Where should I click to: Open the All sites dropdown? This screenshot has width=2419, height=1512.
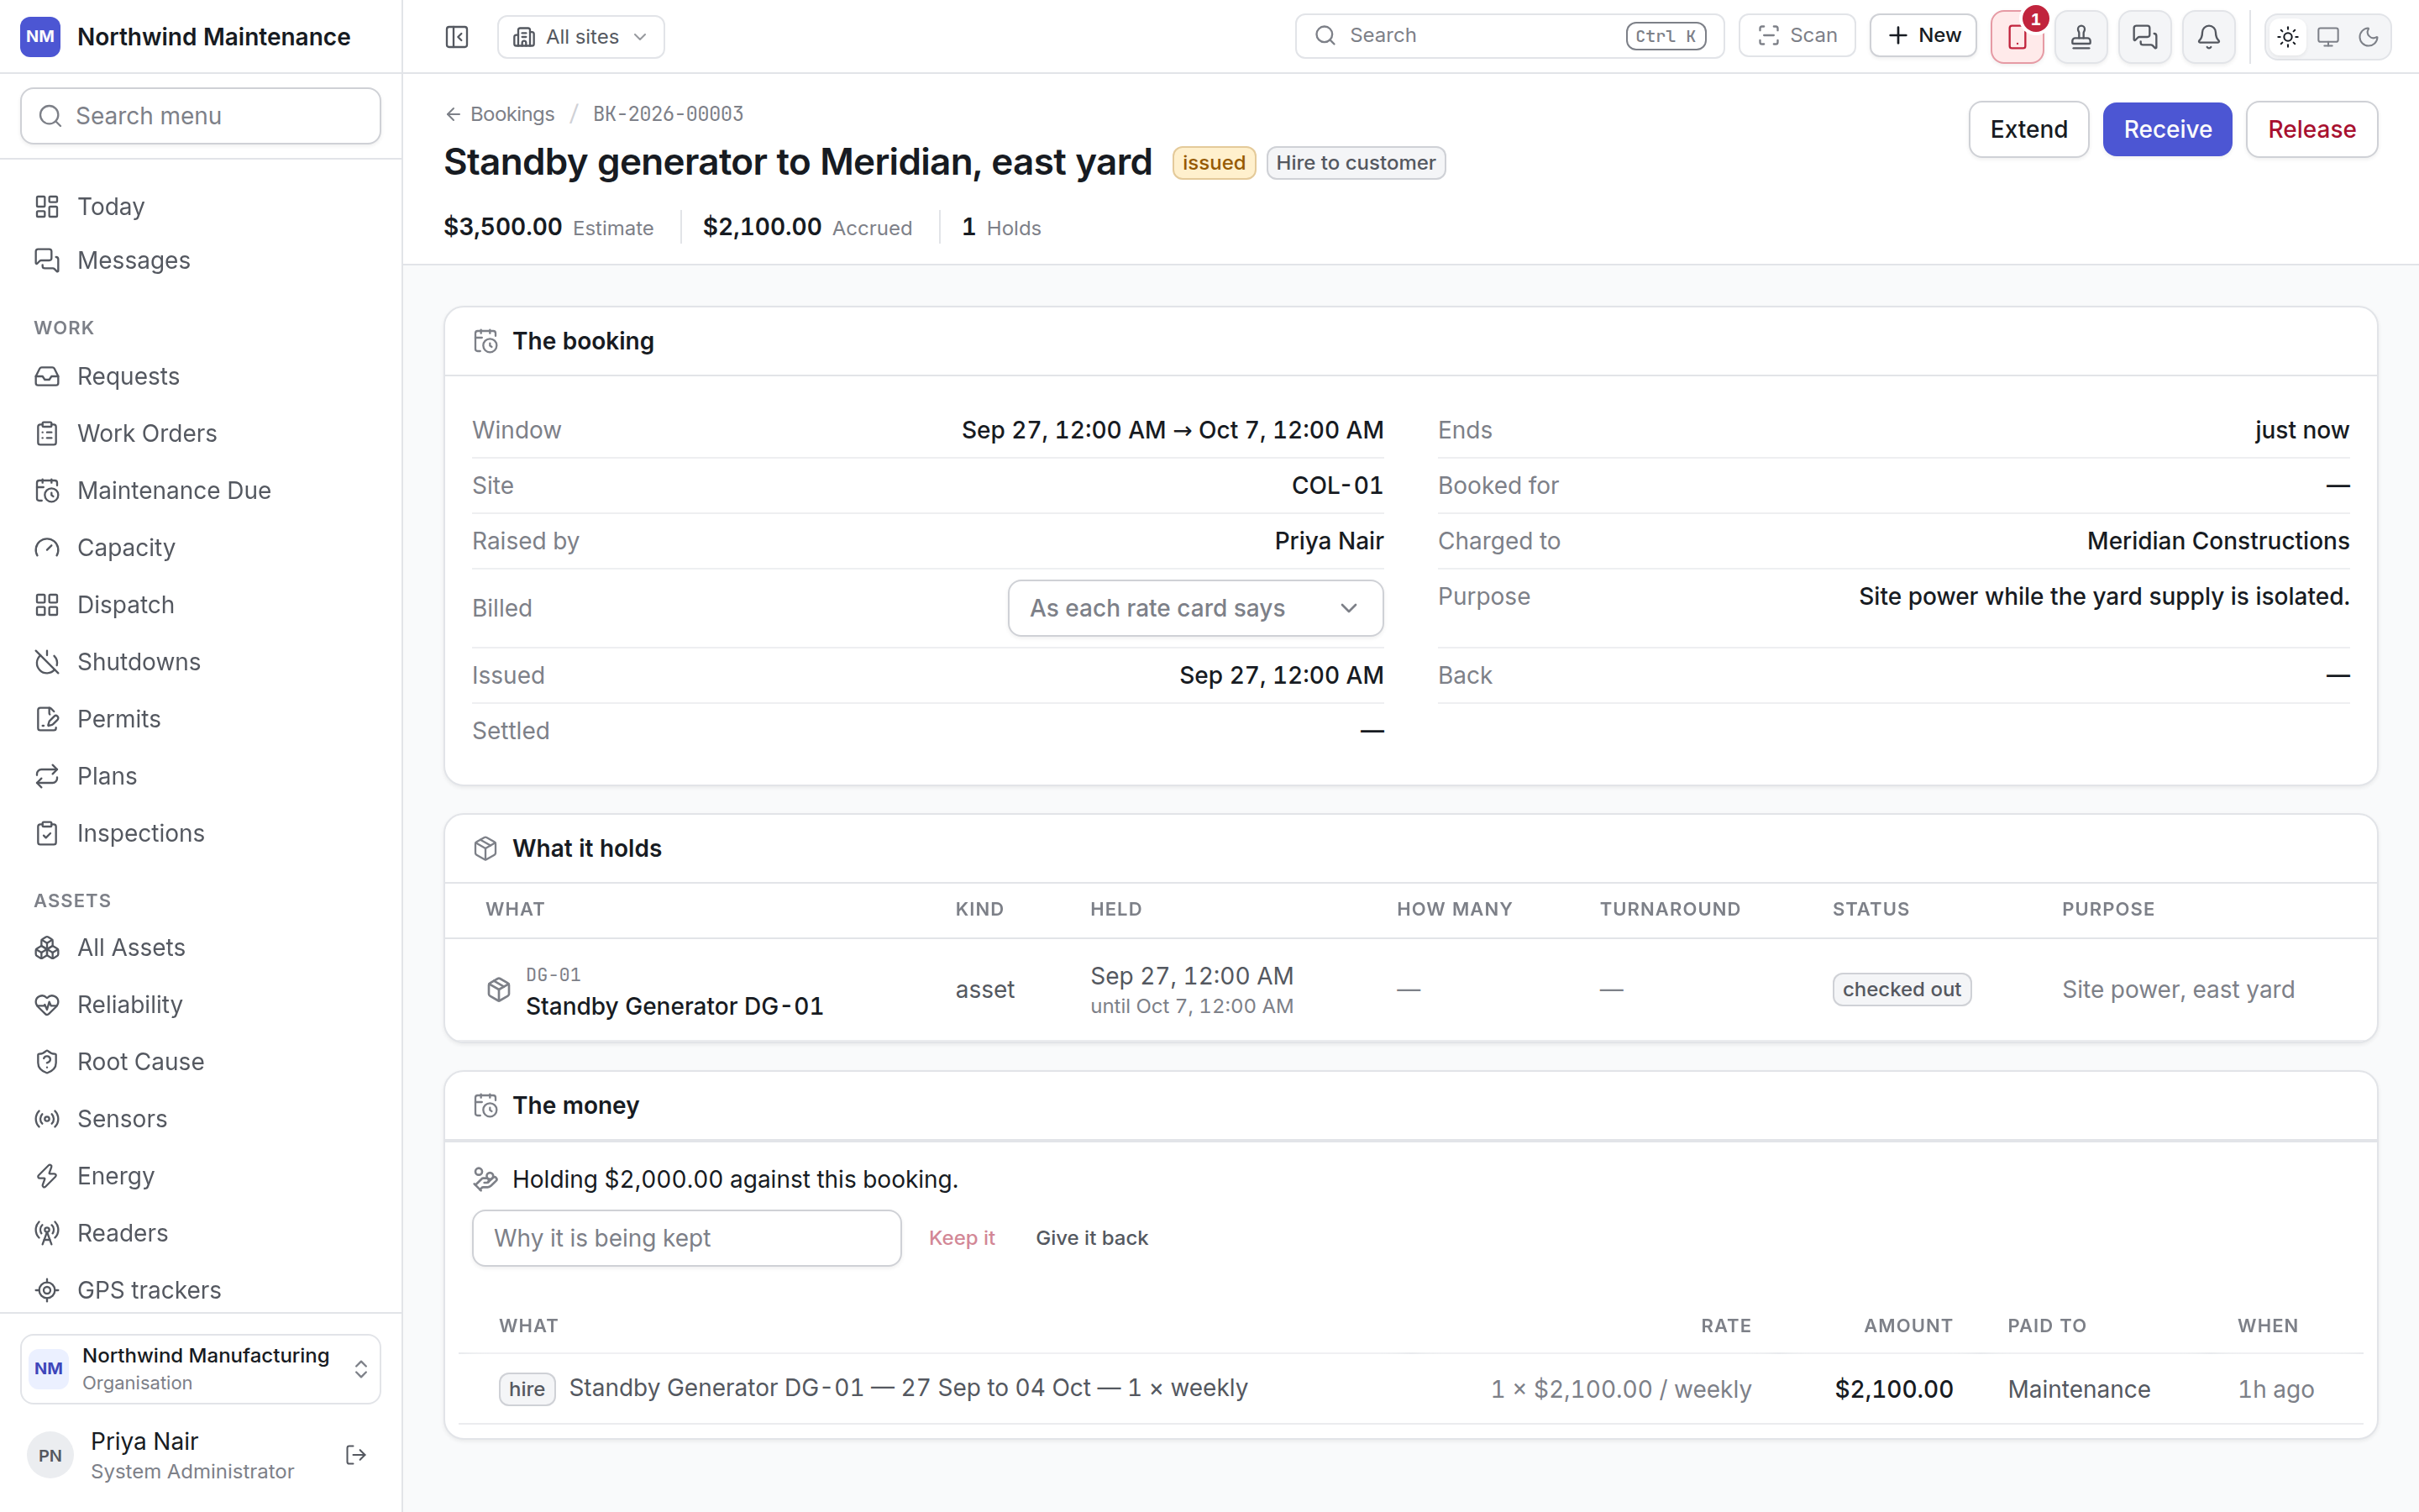click(580, 37)
